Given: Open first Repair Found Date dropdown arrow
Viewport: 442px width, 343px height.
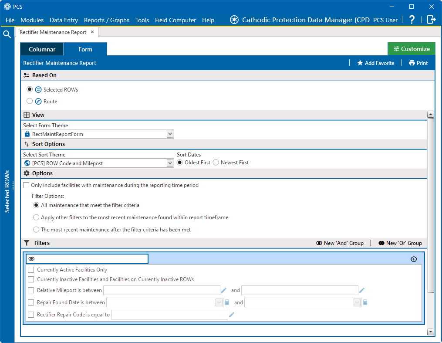Looking at the screenshot, I should (219, 302).
